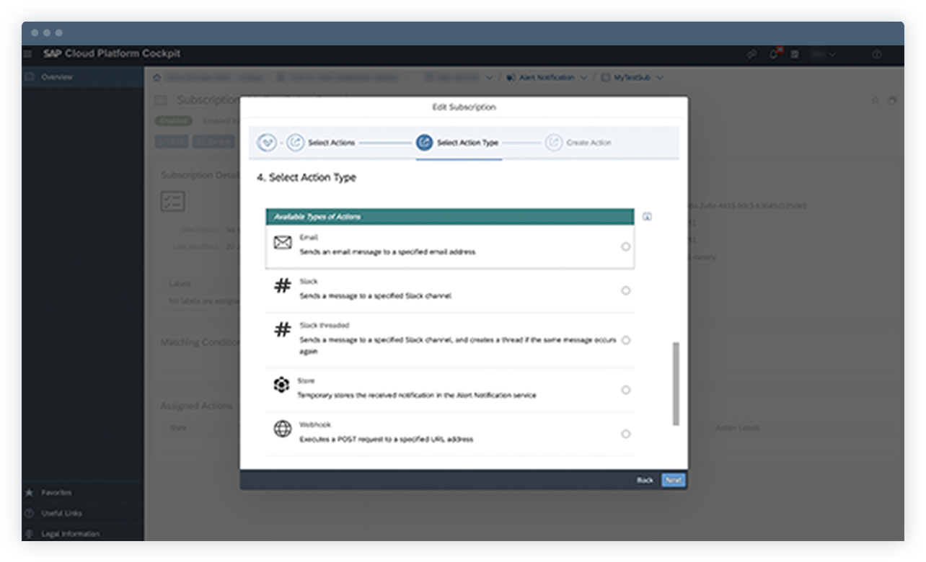Select the Slack threaded action type radio button

(x=625, y=339)
